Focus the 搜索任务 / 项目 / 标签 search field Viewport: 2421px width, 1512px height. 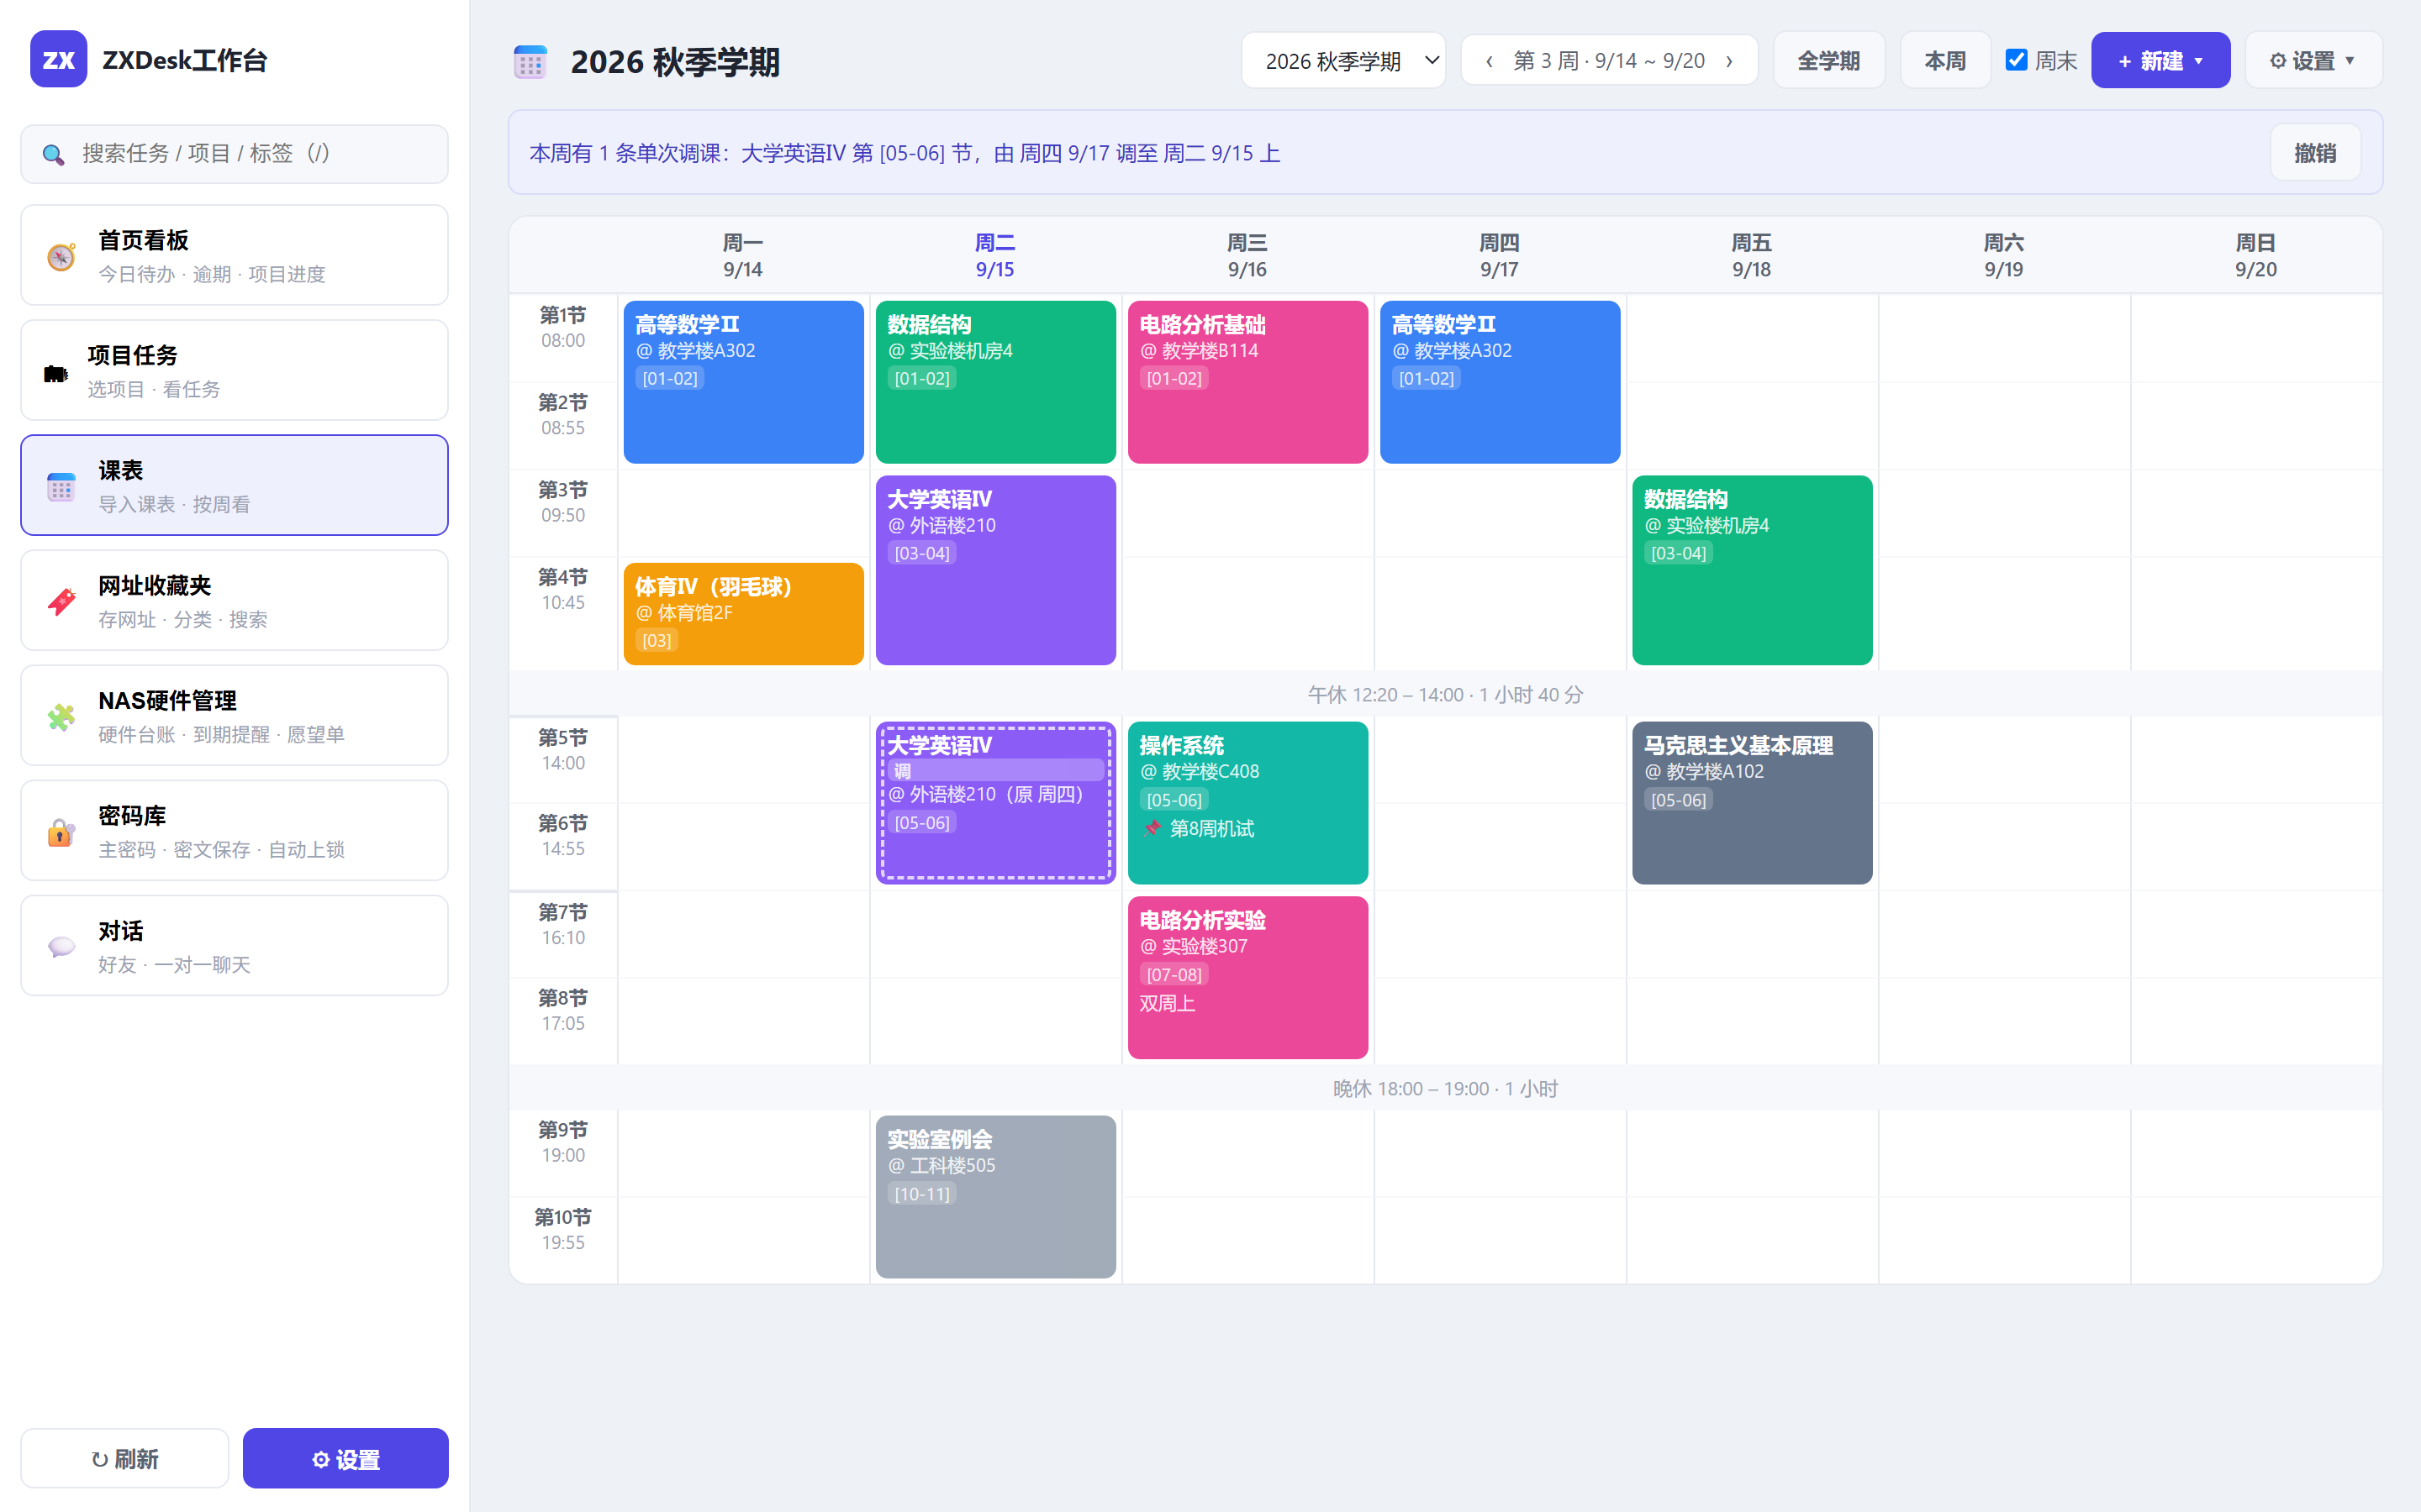[234, 154]
